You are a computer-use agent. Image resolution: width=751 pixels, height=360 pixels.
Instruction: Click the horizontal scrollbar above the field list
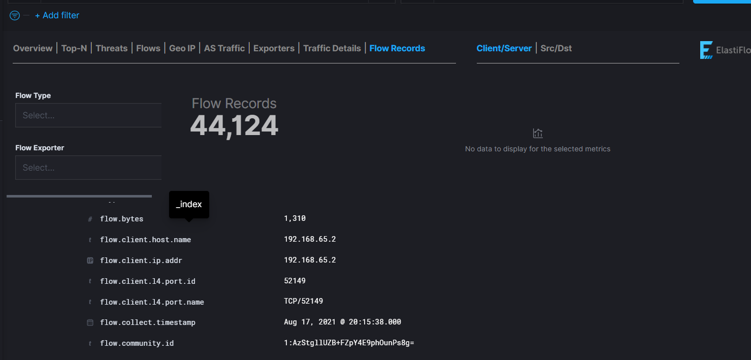tap(79, 195)
